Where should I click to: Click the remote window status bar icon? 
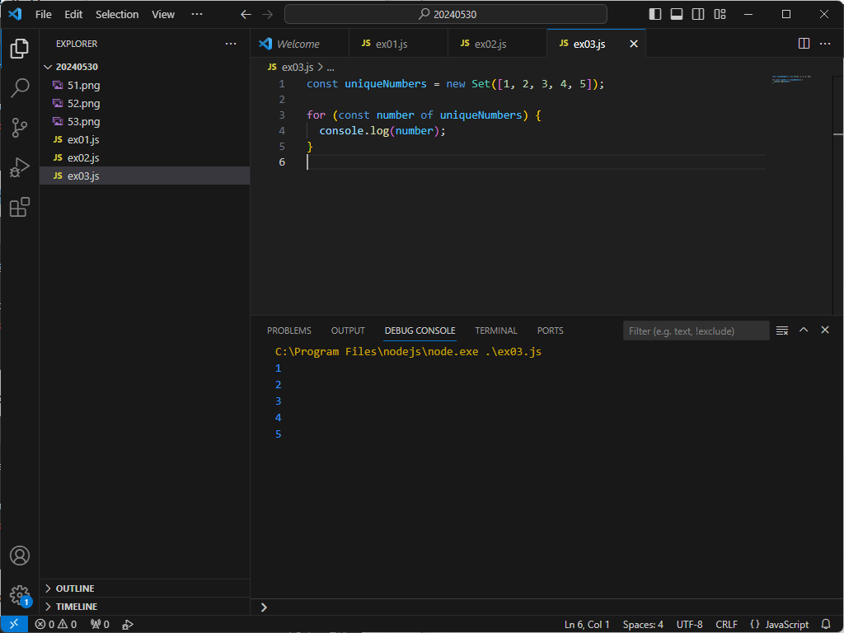click(x=14, y=624)
